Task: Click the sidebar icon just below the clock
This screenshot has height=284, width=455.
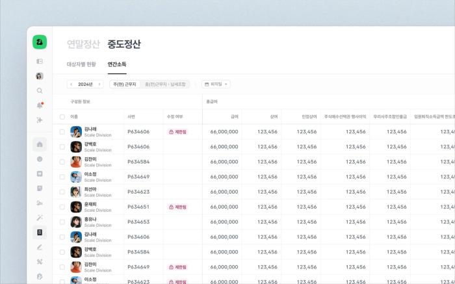Action: tap(40, 174)
